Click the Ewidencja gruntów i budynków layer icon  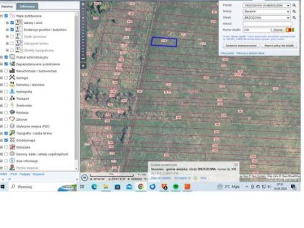pyautogui.click(x=19, y=29)
